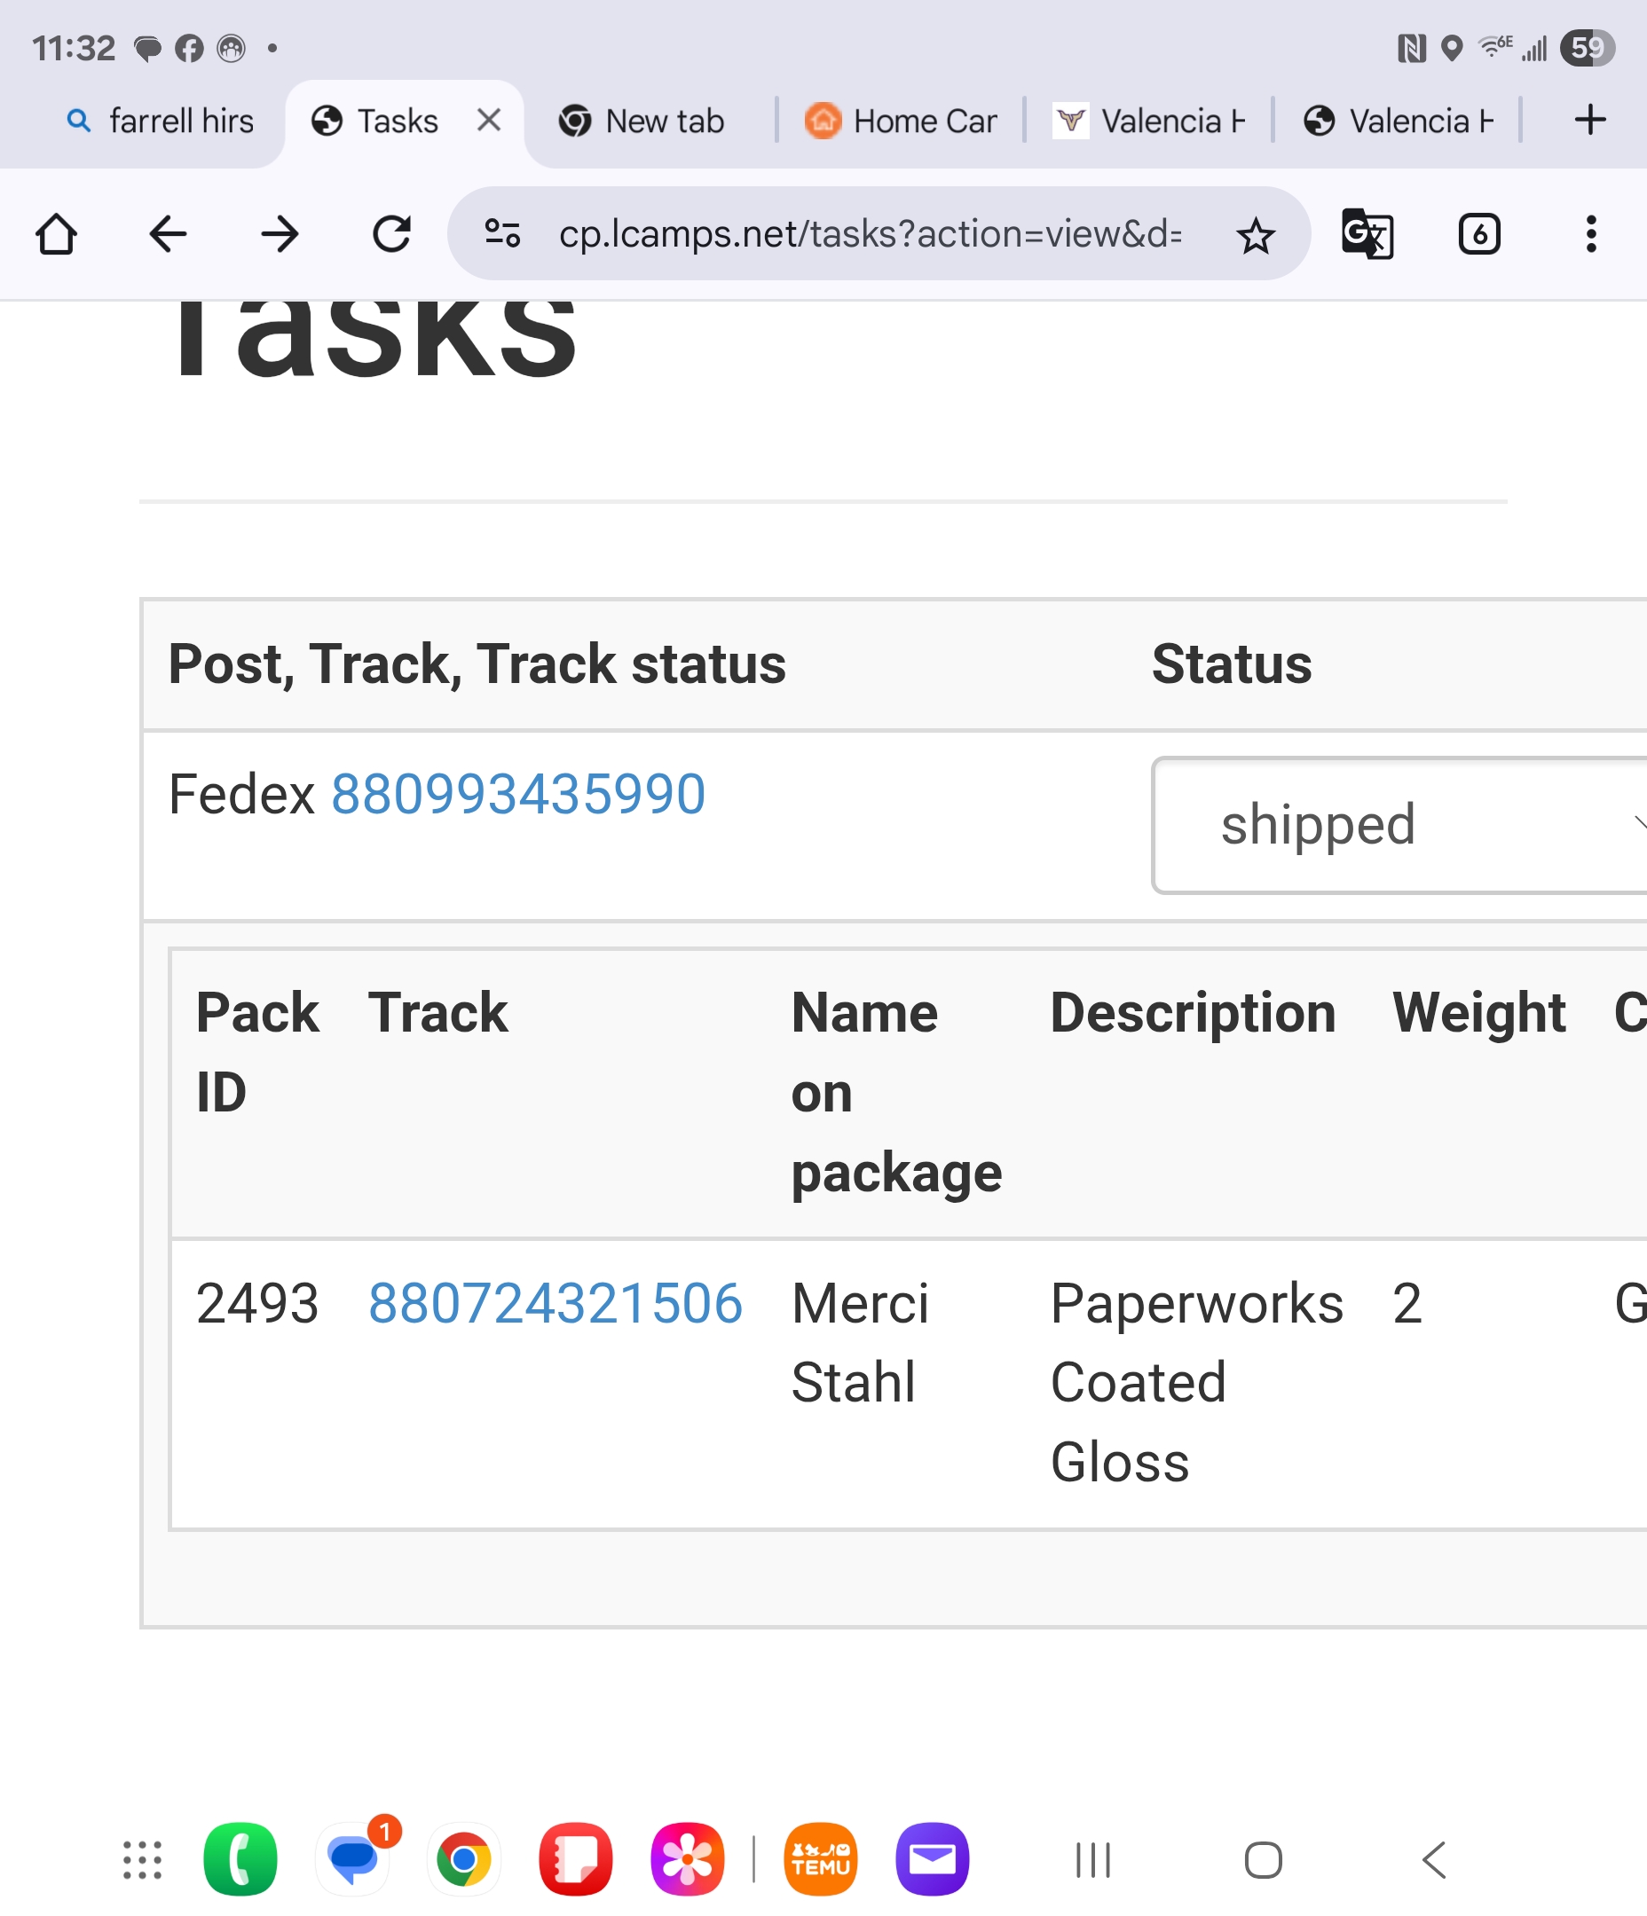
Task: Open Google Translate icon in toolbar
Action: click(1367, 234)
